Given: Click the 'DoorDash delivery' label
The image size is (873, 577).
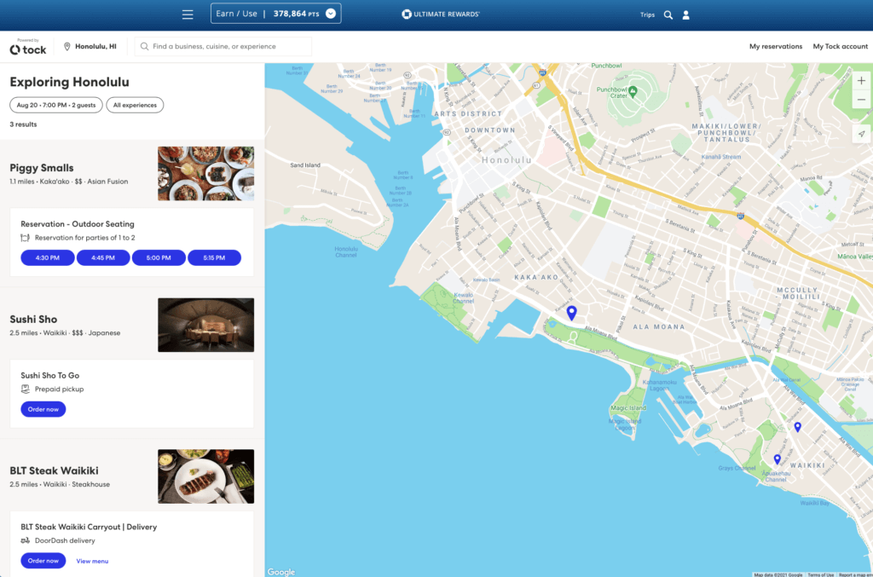Looking at the screenshot, I should (x=65, y=540).
